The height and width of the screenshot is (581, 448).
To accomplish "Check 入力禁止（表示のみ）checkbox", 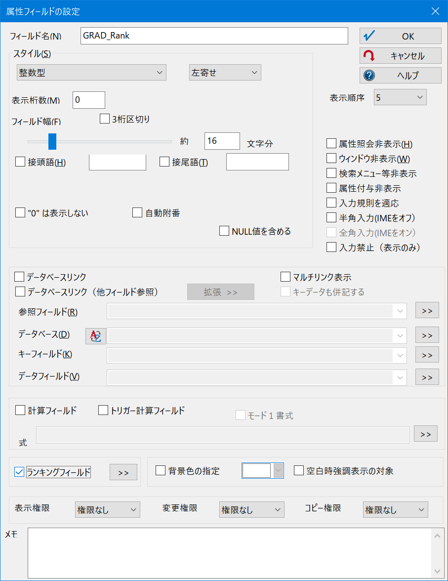I will (x=331, y=247).
